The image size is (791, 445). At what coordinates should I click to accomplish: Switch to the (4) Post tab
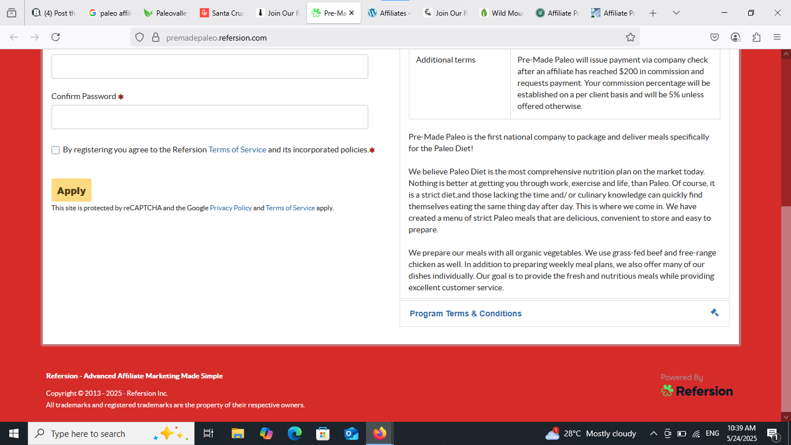tap(54, 13)
